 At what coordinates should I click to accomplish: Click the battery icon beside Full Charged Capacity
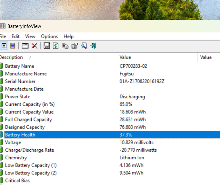[1, 119]
